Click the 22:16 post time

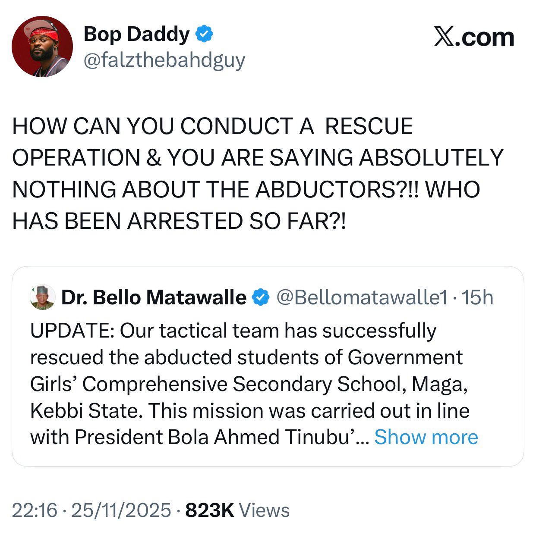pos(34,510)
